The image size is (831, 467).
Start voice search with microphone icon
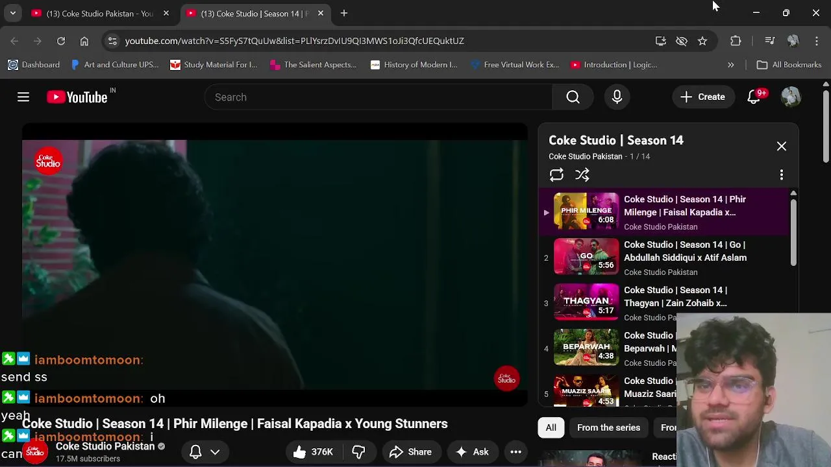click(x=617, y=97)
